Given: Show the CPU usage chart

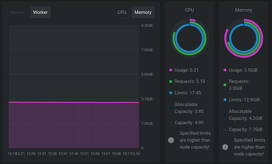Looking at the screenshot, I should [122, 12].
